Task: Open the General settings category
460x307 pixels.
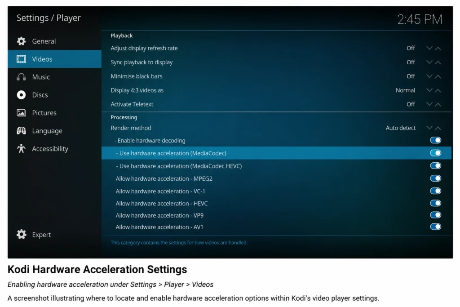Action: tap(54, 41)
